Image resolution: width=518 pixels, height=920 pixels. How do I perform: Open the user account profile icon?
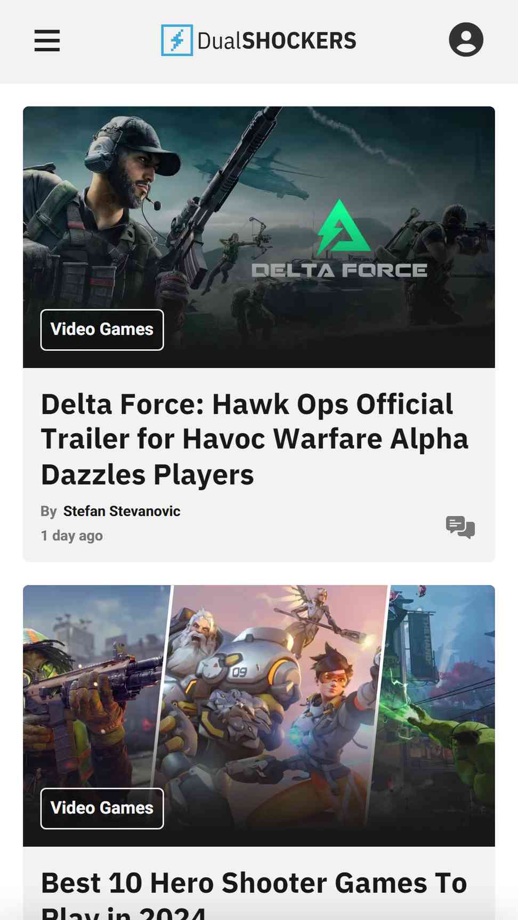tap(466, 40)
